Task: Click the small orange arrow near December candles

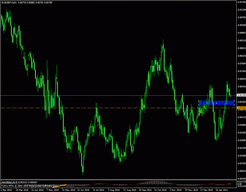Action: click(200, 113)
